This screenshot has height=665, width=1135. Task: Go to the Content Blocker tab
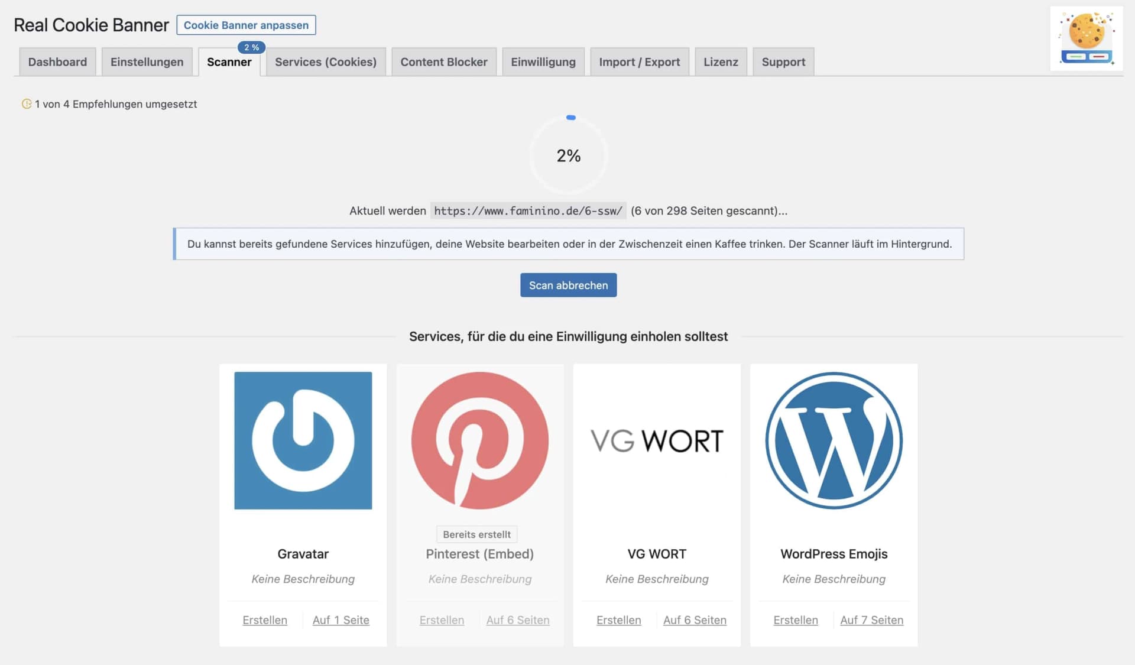click(x=443, y=62)
